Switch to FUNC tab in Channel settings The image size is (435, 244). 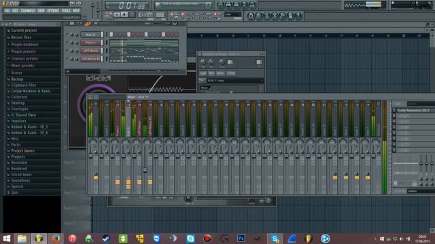tap(231, 73)
